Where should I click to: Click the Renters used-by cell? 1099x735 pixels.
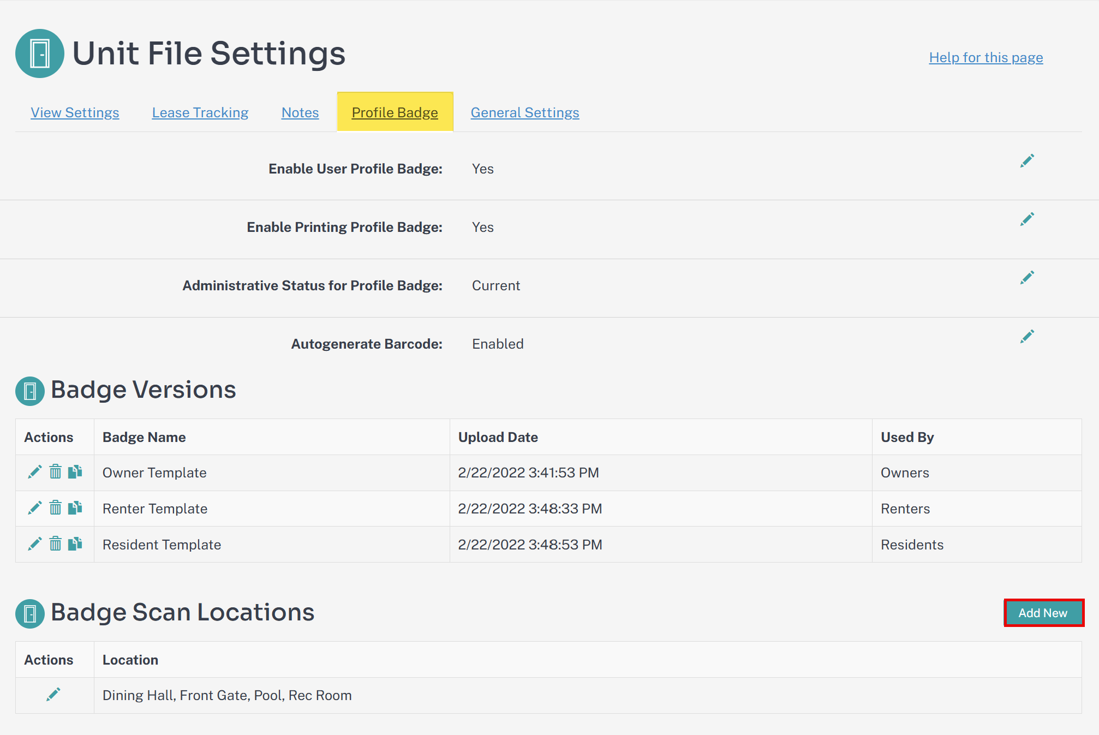point(977,509)
